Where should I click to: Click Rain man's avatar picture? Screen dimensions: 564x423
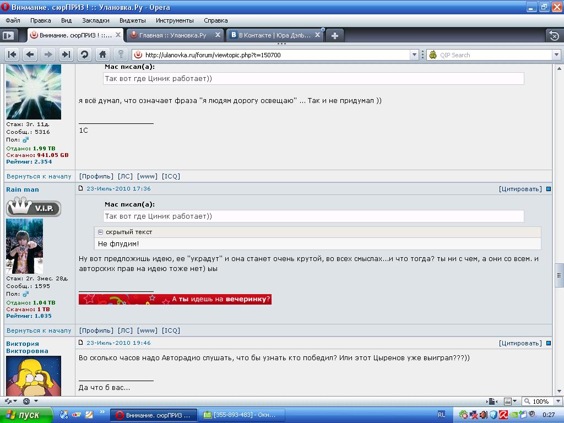[24, 246]
